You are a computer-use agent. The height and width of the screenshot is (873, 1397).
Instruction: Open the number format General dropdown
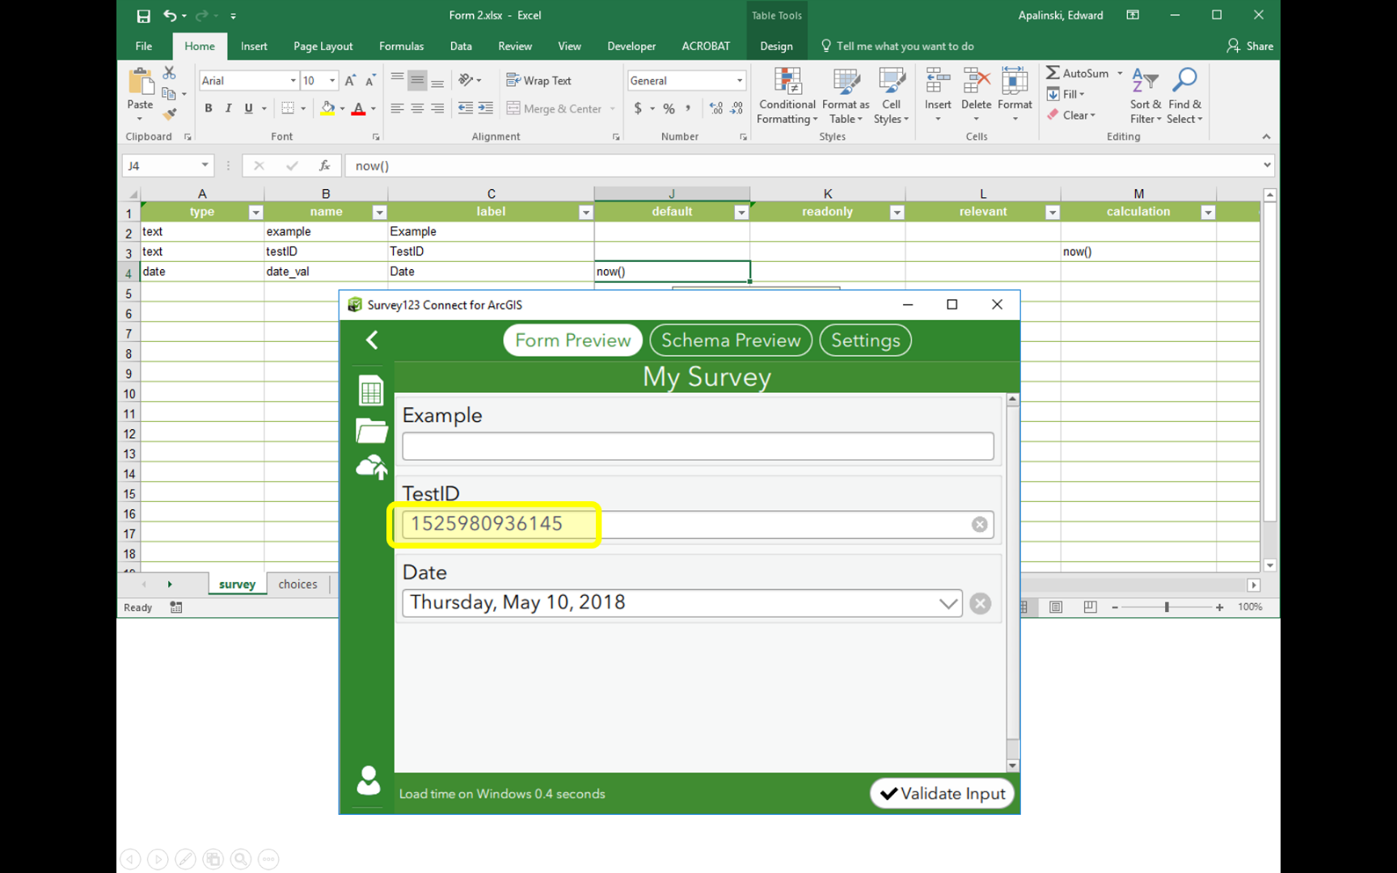739,81
